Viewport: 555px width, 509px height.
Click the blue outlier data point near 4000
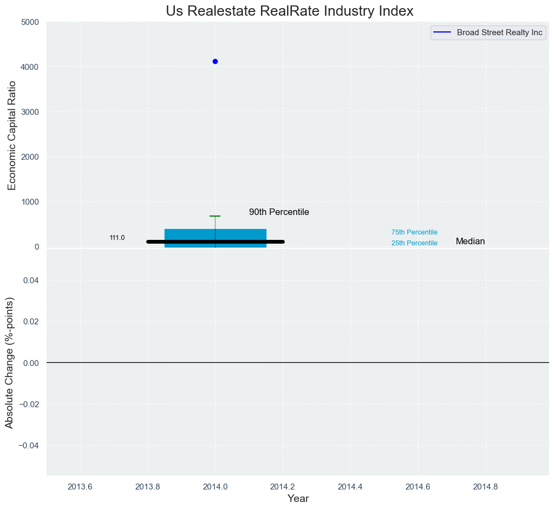(x=215, y=62)
